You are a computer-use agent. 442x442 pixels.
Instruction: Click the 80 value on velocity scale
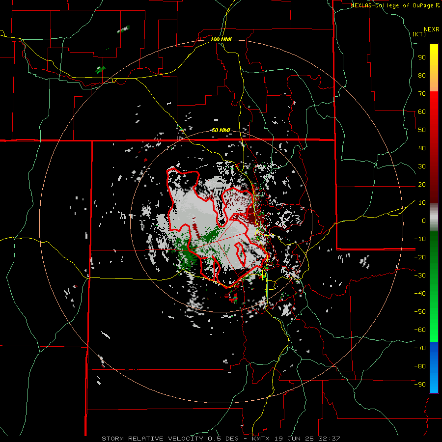click(x=422, y=75)
